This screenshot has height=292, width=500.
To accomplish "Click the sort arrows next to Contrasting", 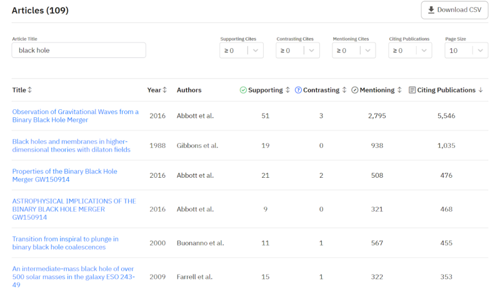I will [344, 90].
